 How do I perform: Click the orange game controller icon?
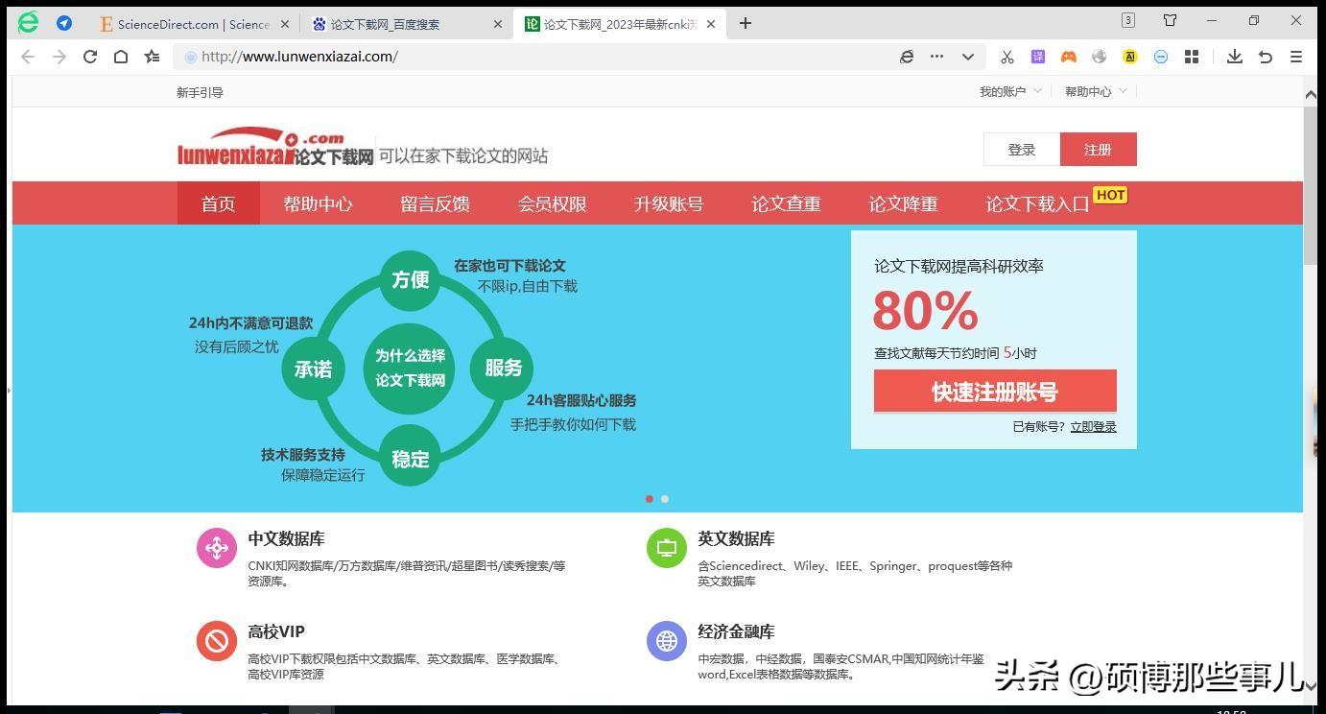[x=1068, y=57]
